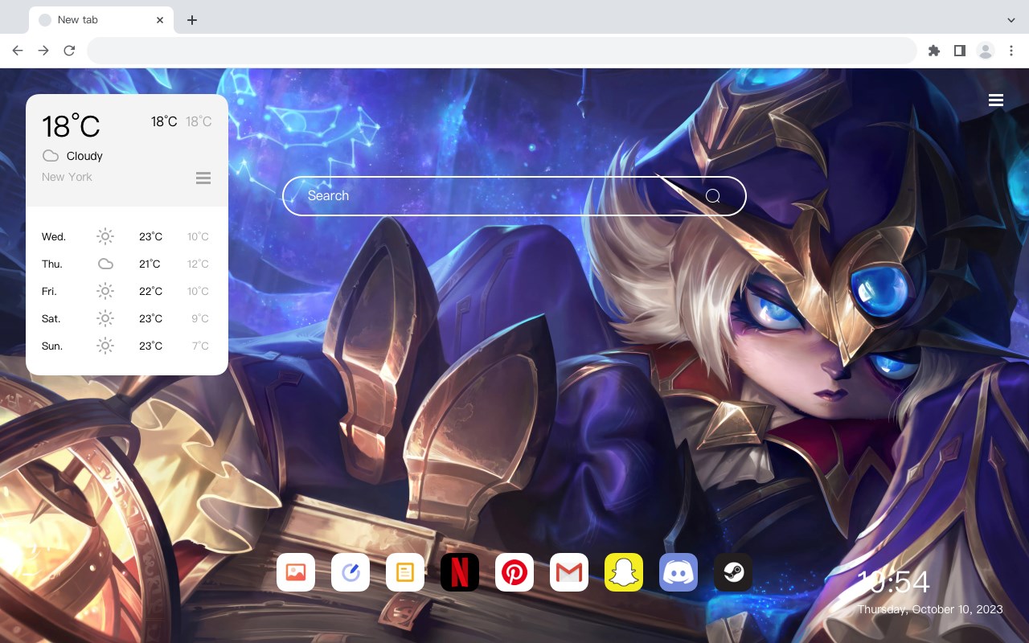Screen dimensions: 1029x643
Task: Focus the browser address bar
Action: pyautogui.click(x=502, y=51)
